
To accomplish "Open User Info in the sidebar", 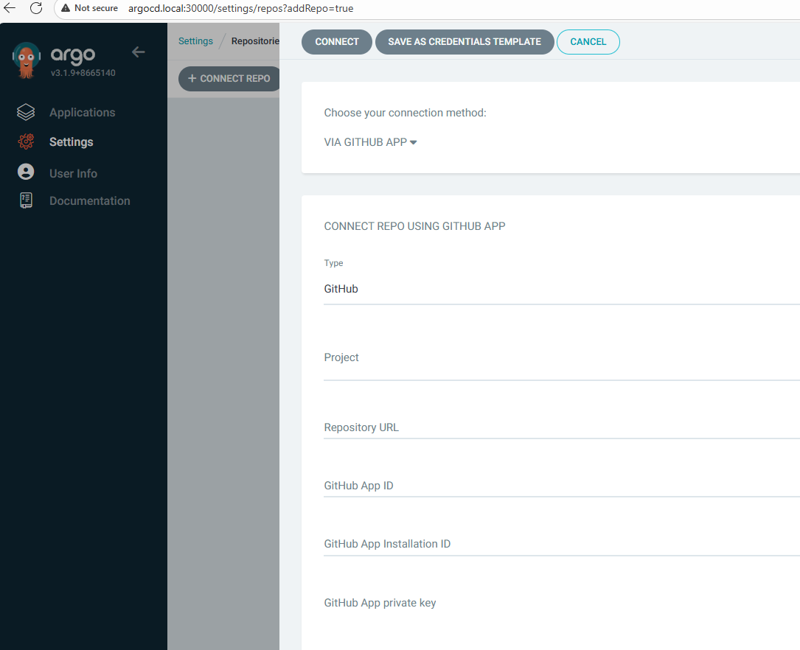I will point(73,173).
